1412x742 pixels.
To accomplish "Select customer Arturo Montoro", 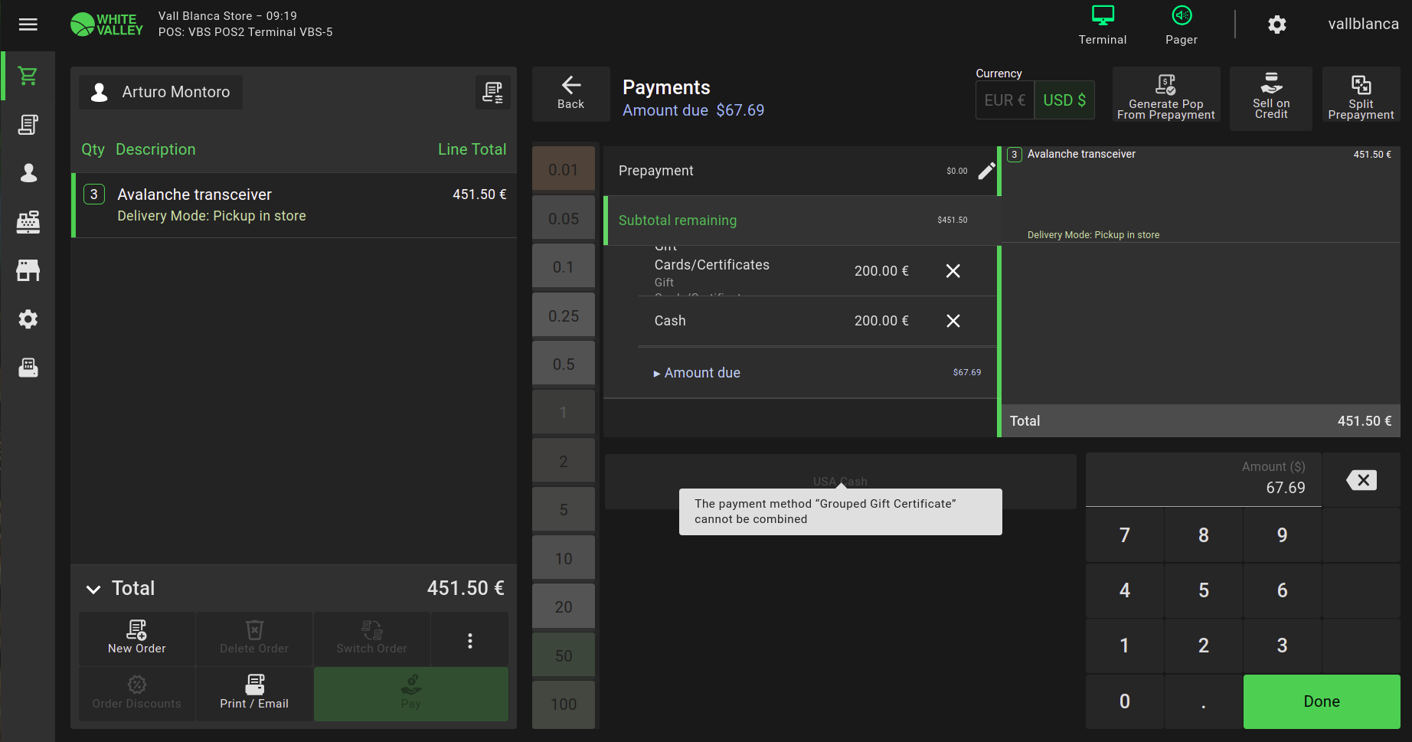I will point(161,92).
